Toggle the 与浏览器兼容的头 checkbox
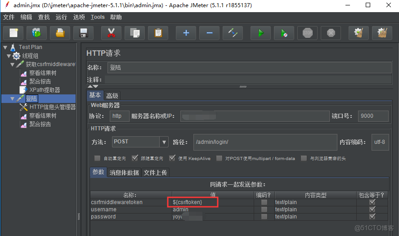The image size is (399, 236). (x=304, y=158)
